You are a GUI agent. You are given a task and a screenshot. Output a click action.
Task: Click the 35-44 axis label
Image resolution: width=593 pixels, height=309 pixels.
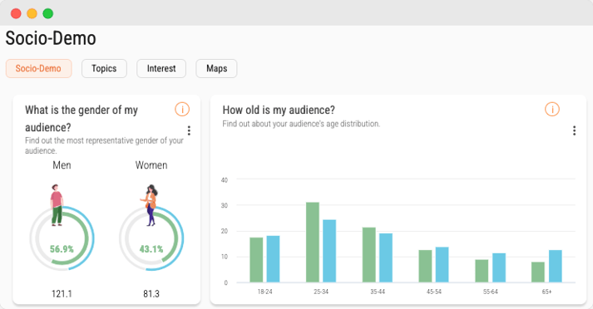378,292
